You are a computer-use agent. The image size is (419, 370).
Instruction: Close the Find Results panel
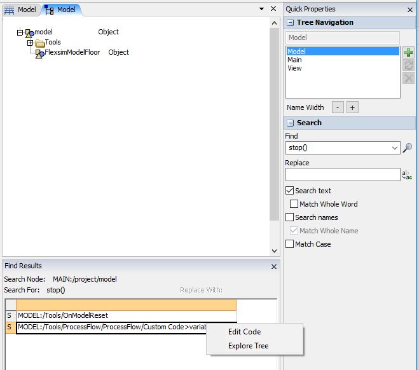tap(274, 266)
